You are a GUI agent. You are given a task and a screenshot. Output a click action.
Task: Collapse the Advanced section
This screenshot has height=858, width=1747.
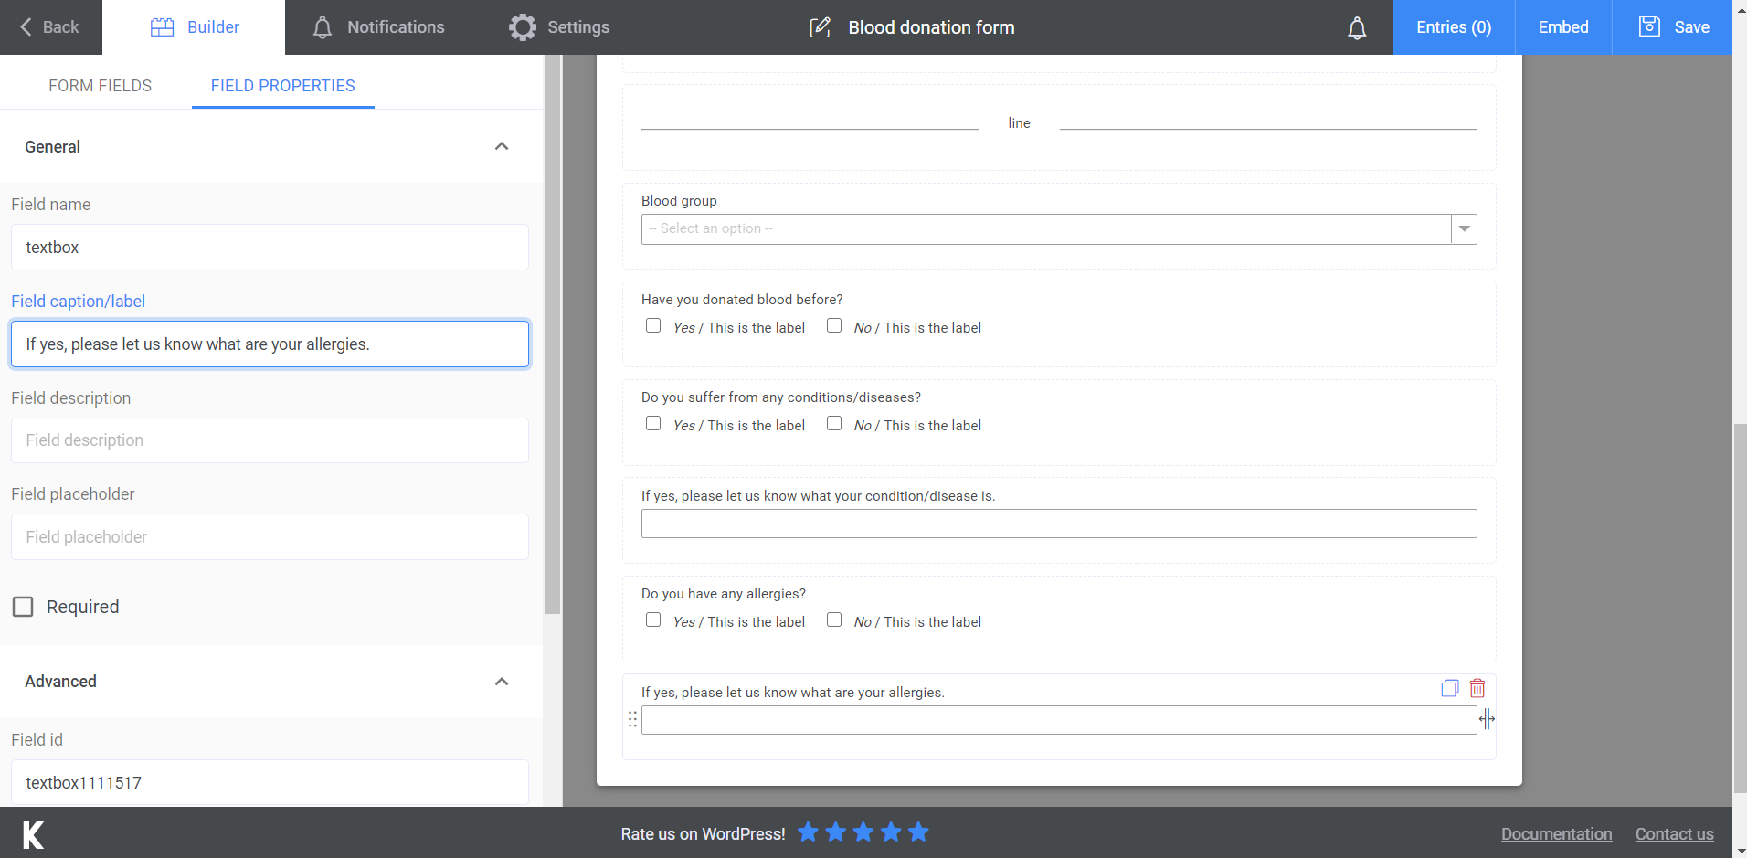pos(501,682)
